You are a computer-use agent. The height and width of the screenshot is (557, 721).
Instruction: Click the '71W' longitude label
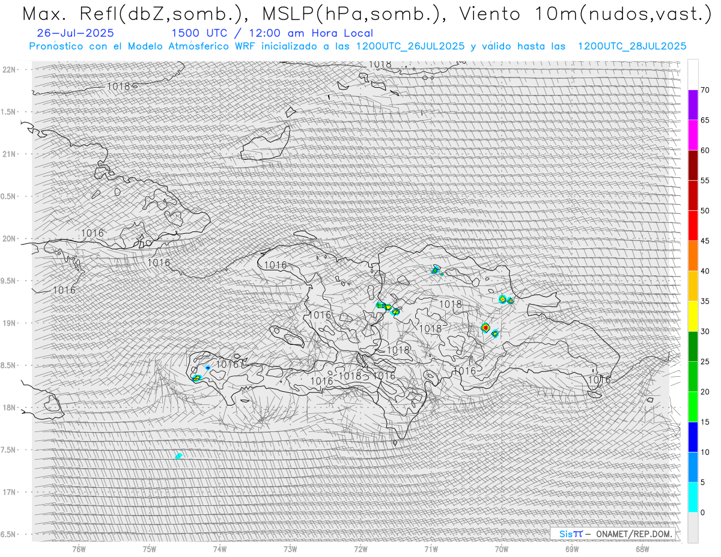point(431,549)
